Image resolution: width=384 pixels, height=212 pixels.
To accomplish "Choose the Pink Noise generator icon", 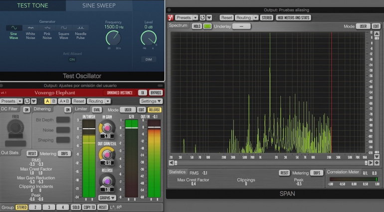I will point(47,28).
